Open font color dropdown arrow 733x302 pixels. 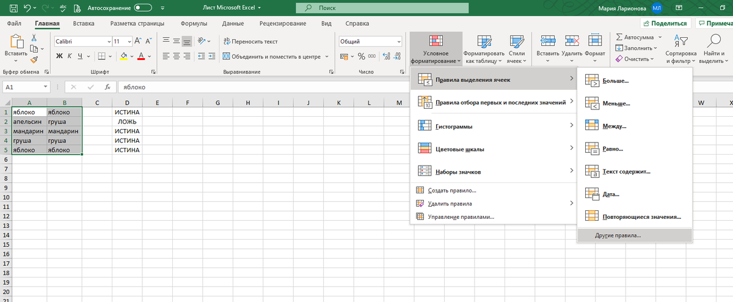(x=150, y=56)
